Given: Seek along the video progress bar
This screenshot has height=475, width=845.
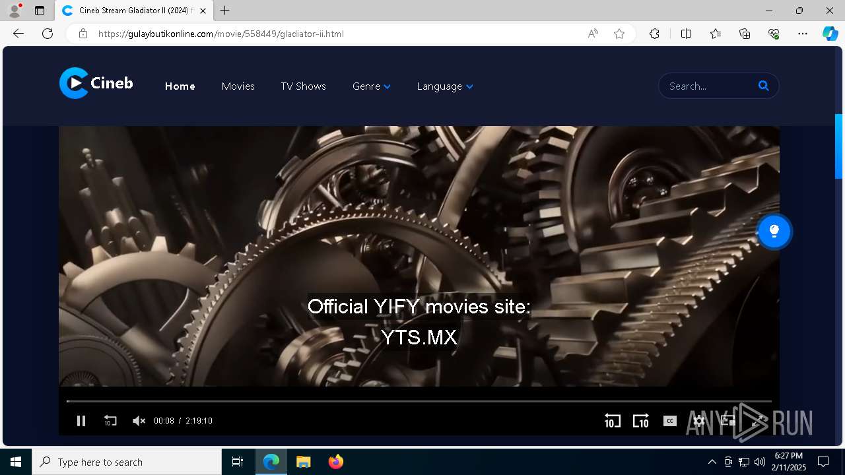Looking at the screenshot, I should click(419, 401).
